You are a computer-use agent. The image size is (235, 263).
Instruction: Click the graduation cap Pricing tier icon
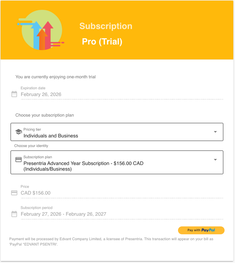pyautogui.click(x=18, y=132)
